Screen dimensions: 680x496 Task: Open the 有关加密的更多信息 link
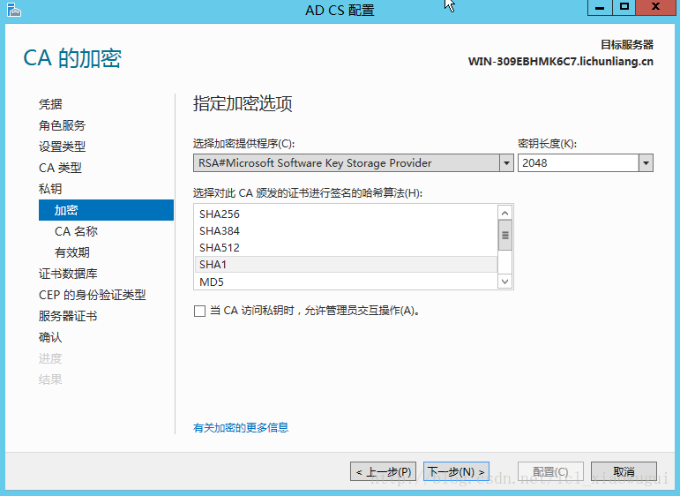pyautogui.click(x=241, y=428)
